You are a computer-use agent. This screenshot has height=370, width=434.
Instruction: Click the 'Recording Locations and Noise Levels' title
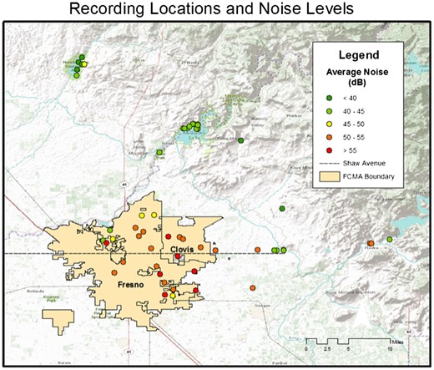211,9
